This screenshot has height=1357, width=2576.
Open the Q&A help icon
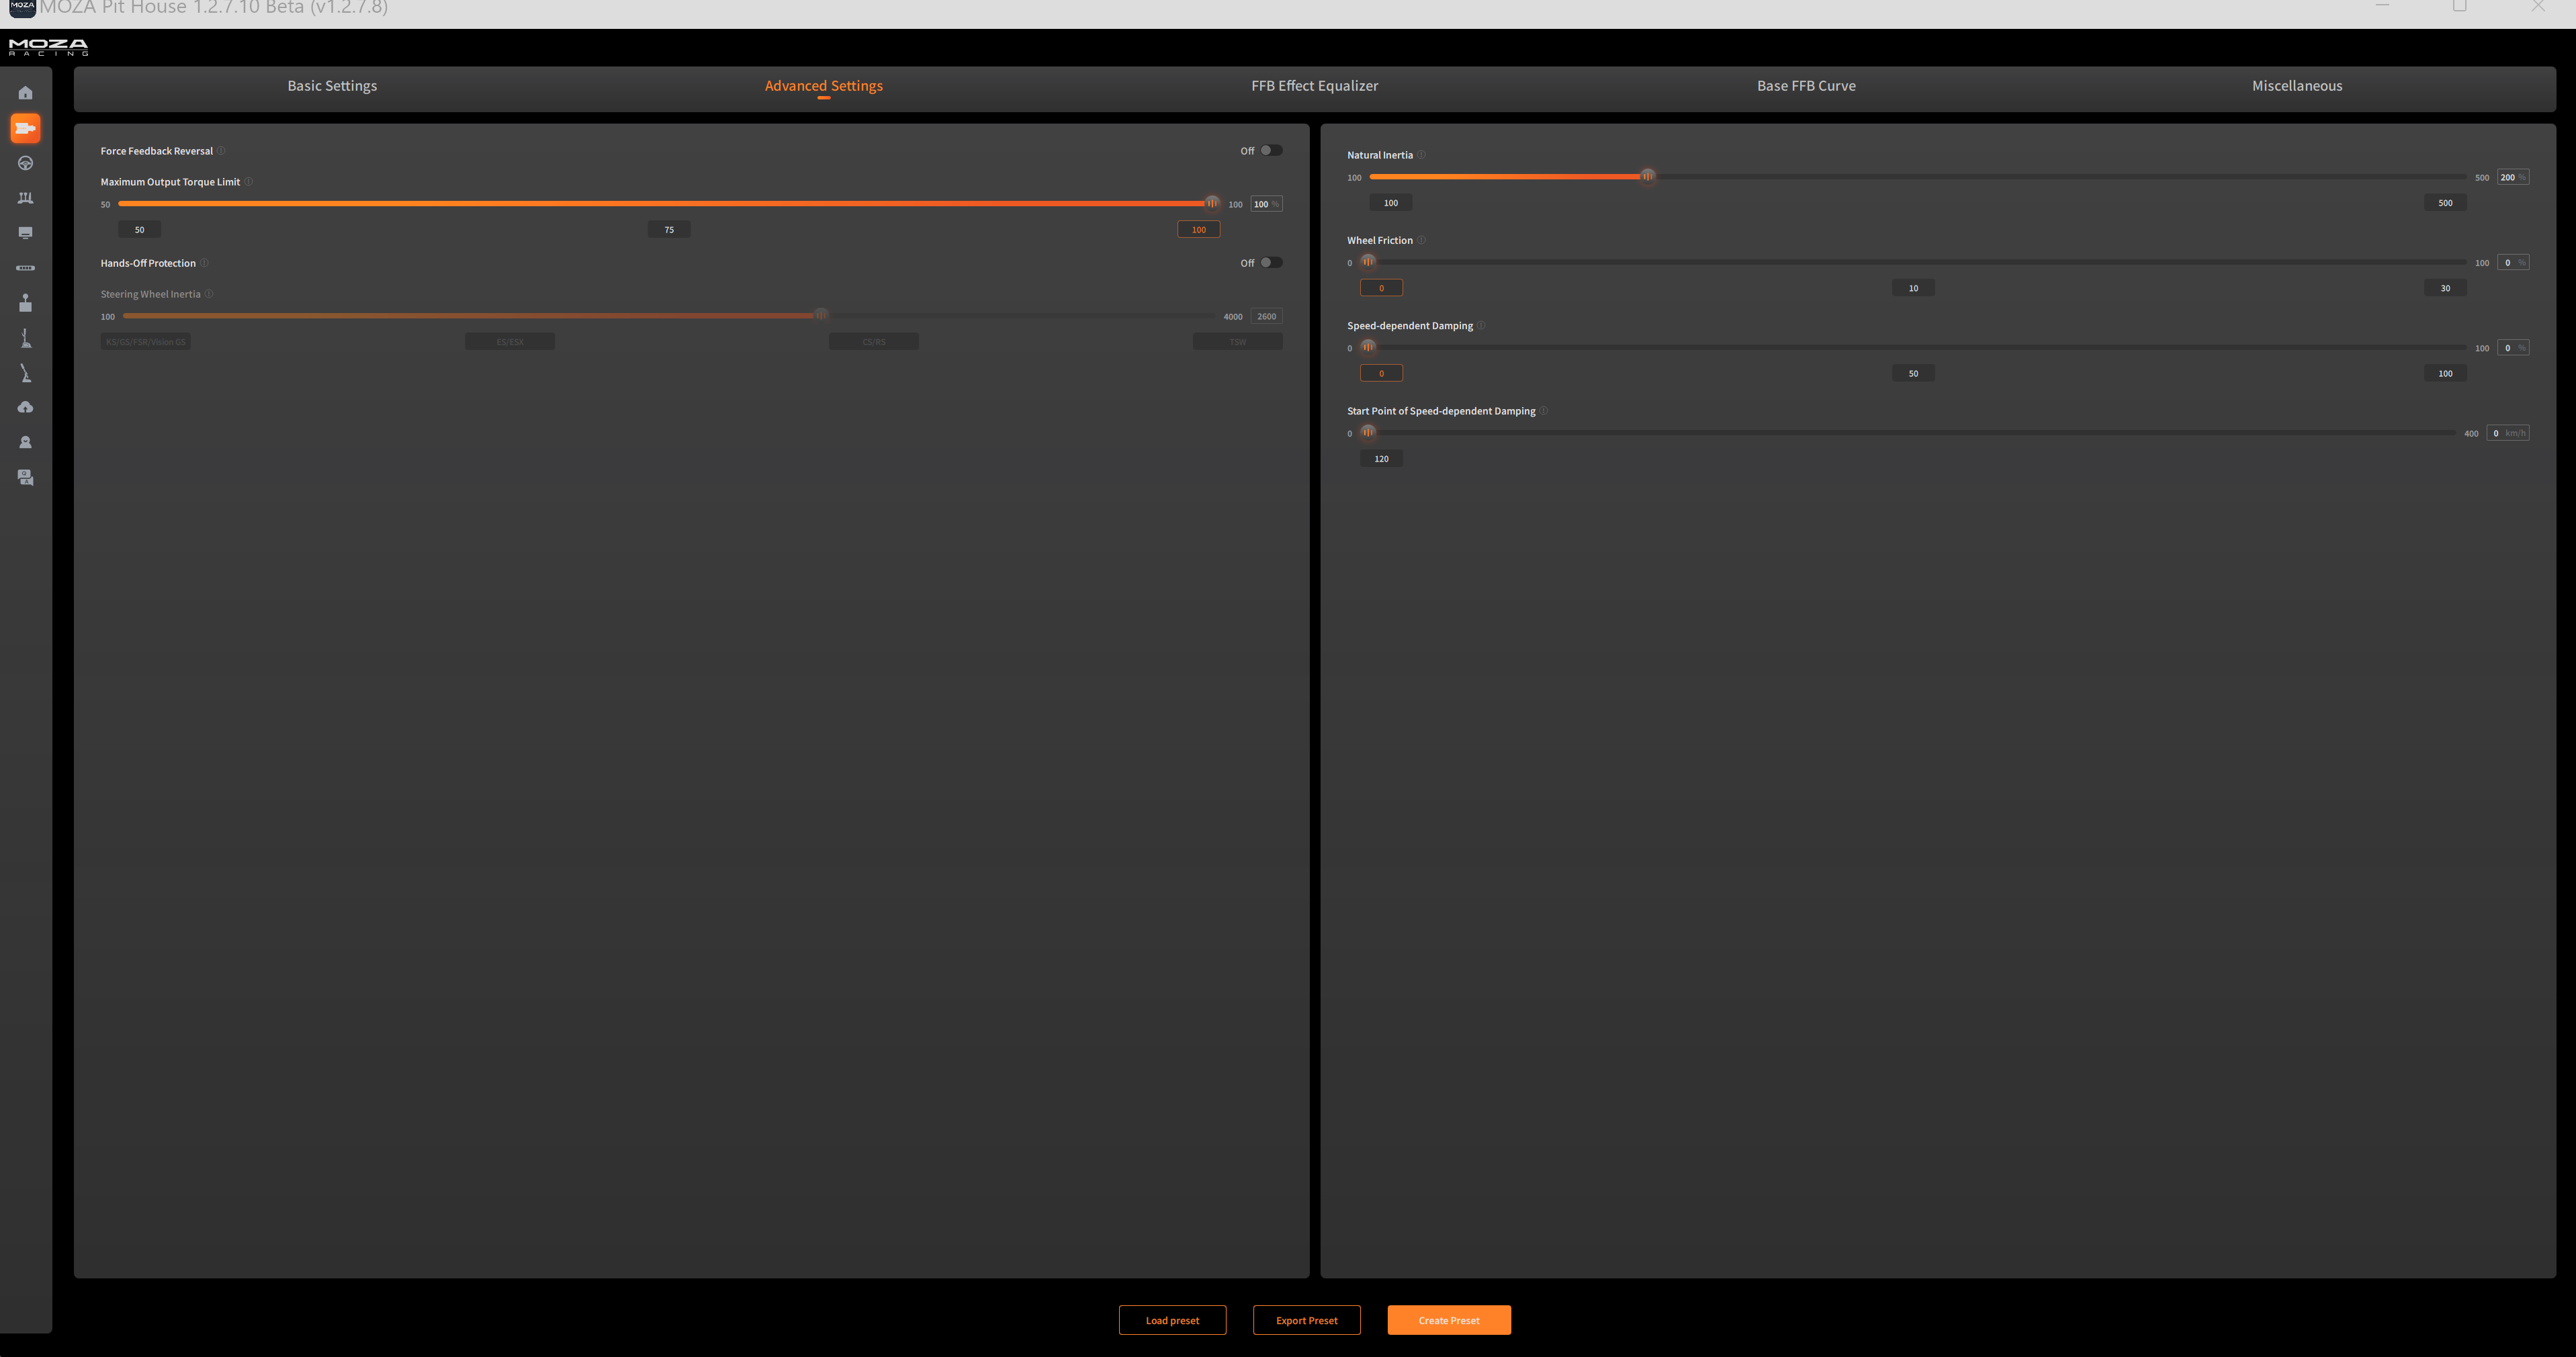[25, 477]
